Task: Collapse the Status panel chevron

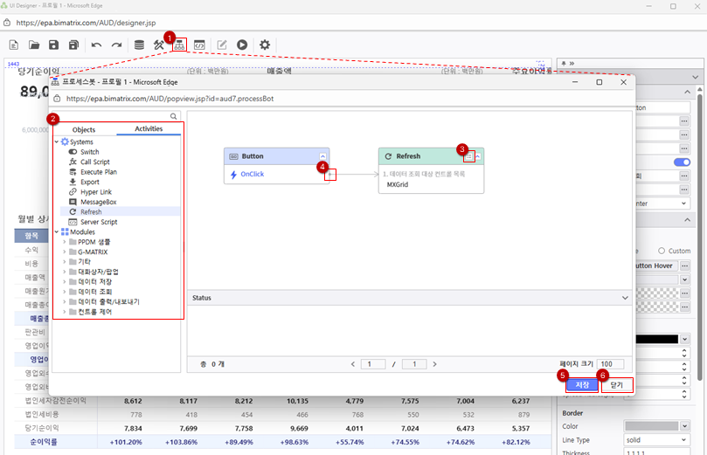Action: (x=625, y=298)
